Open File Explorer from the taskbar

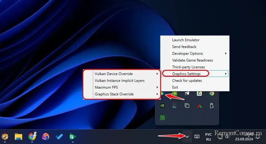[19, 136]
